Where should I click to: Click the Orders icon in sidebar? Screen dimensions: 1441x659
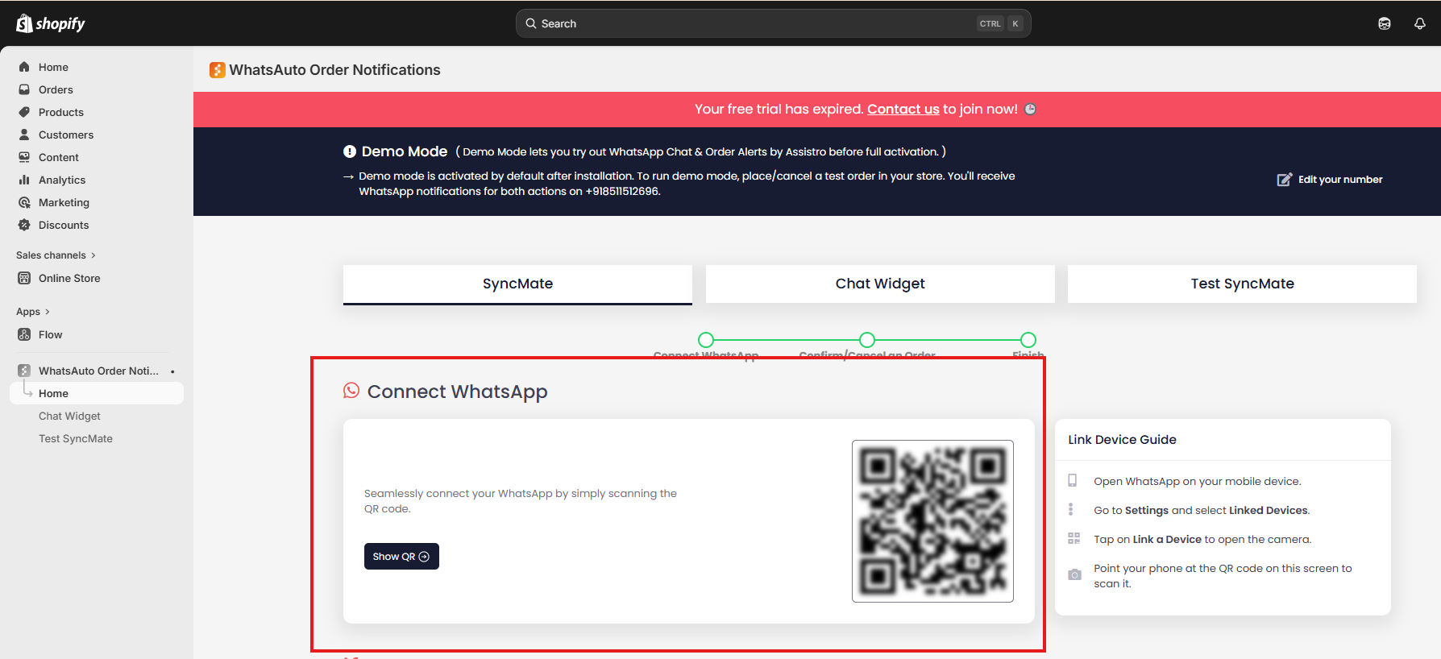pos(24,89)
